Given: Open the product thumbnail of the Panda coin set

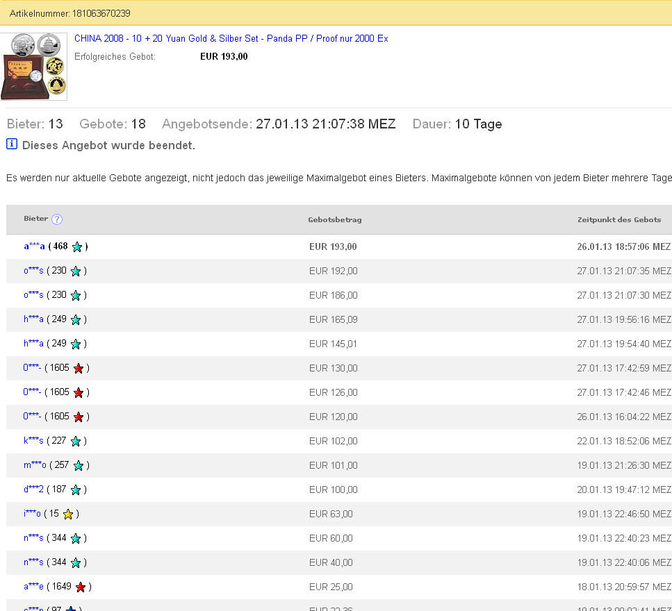Looking at the screenshot, I should [34, 67].
